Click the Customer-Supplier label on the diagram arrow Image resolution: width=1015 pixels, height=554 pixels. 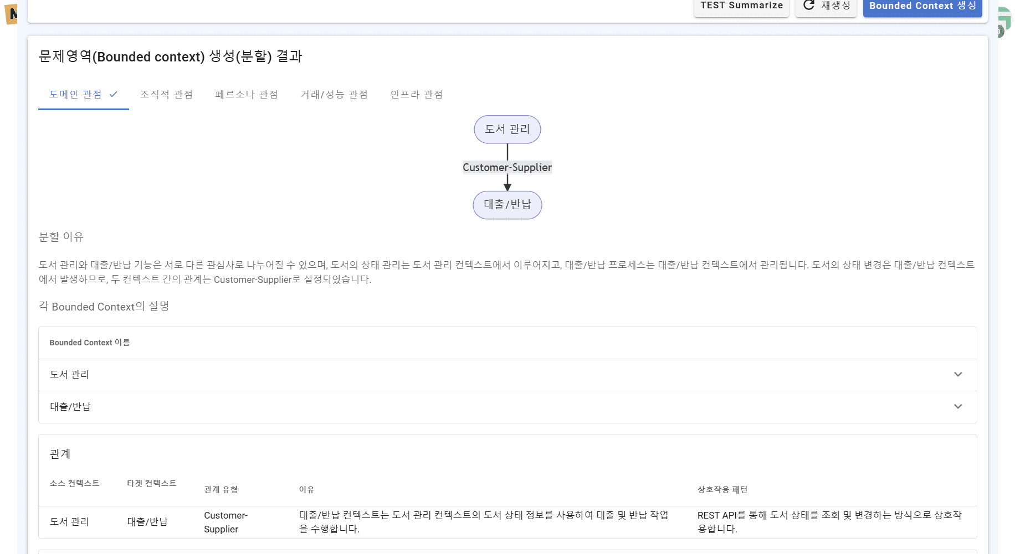pos(507,168)
